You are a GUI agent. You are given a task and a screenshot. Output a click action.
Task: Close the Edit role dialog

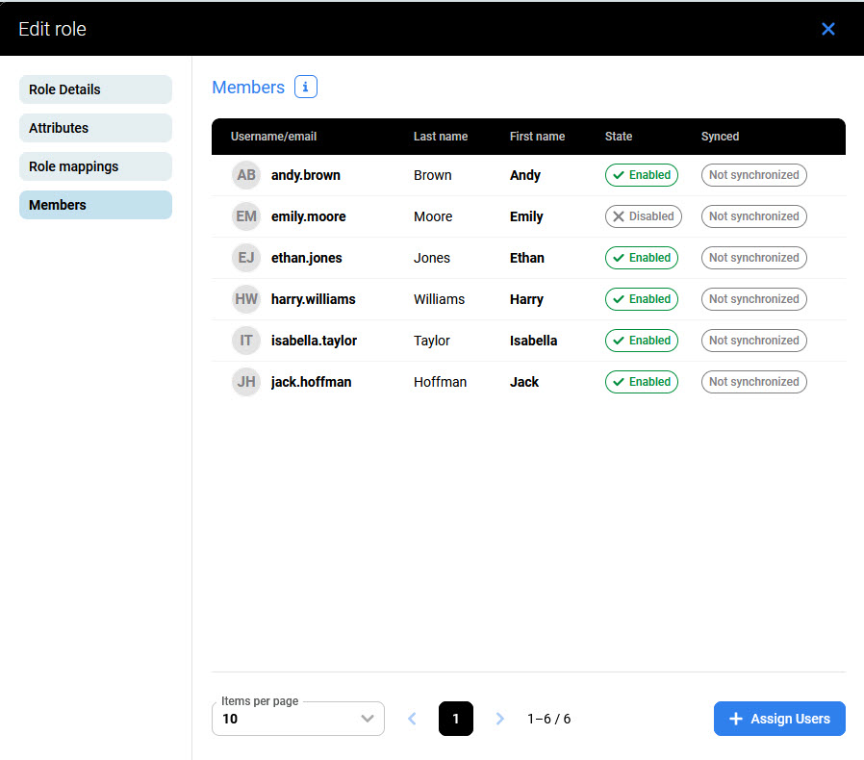click(827, 29)
